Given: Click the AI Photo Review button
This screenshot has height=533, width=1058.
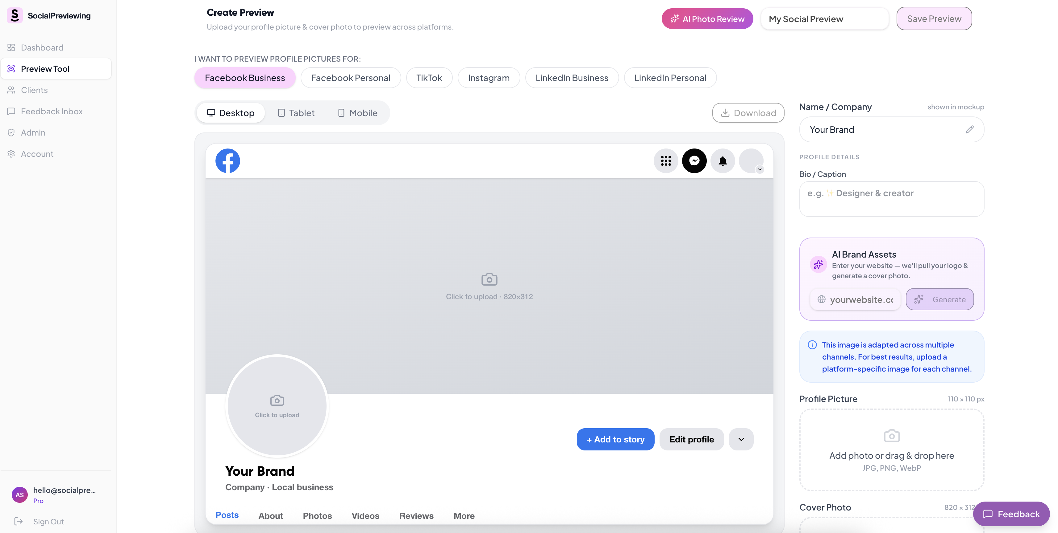Looking at the screenshot, I should point(707,19).
